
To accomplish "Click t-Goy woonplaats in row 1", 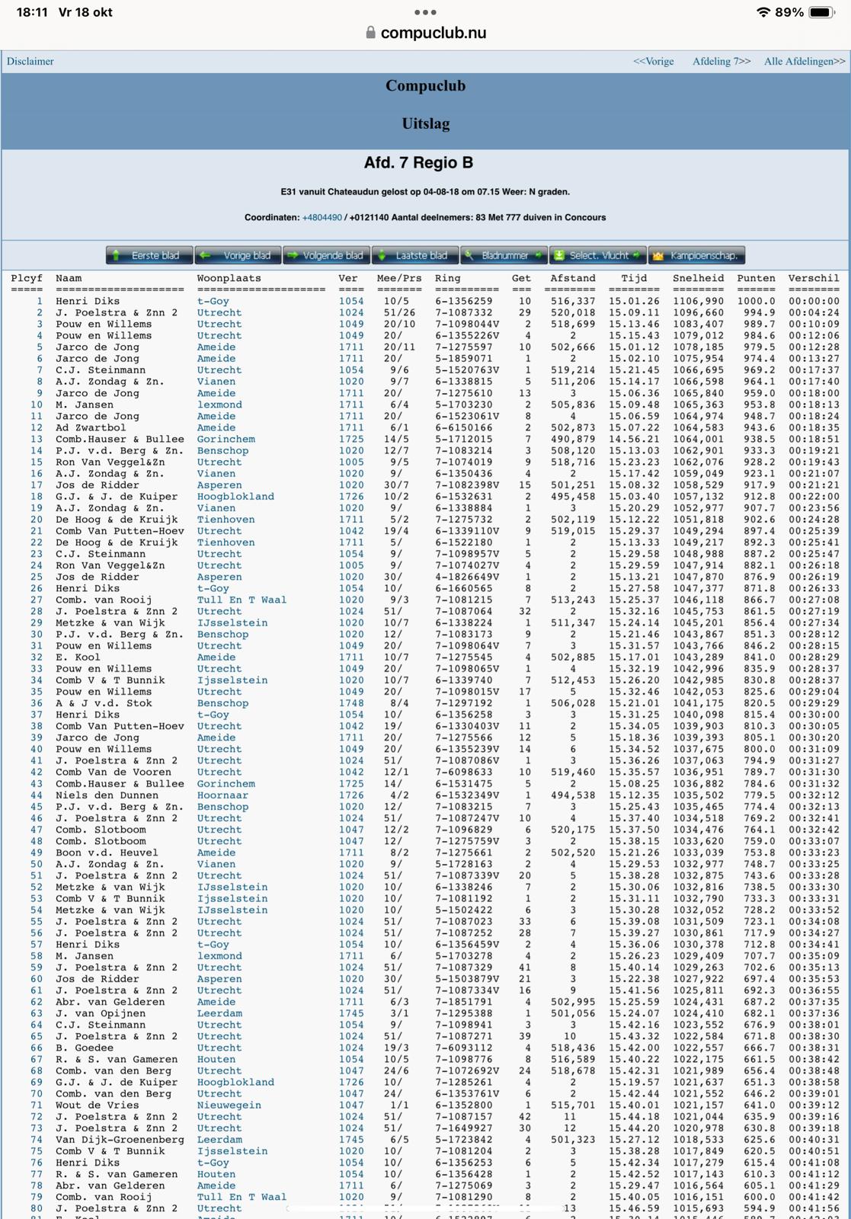I will 213,301.
